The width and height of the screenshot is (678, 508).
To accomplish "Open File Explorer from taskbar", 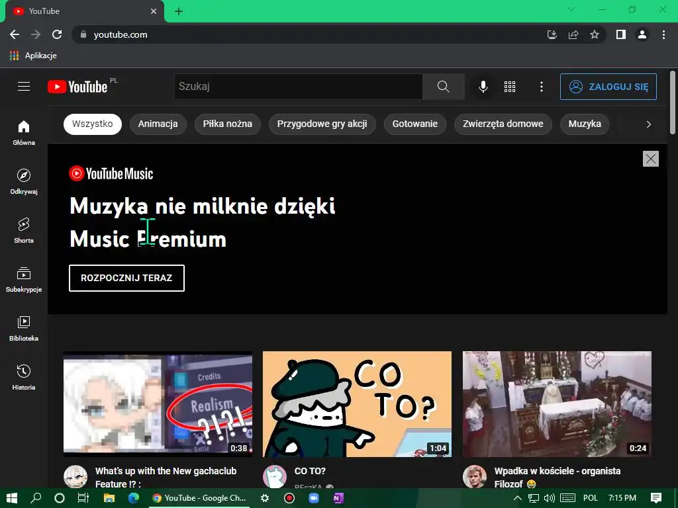I will point(109,498).
